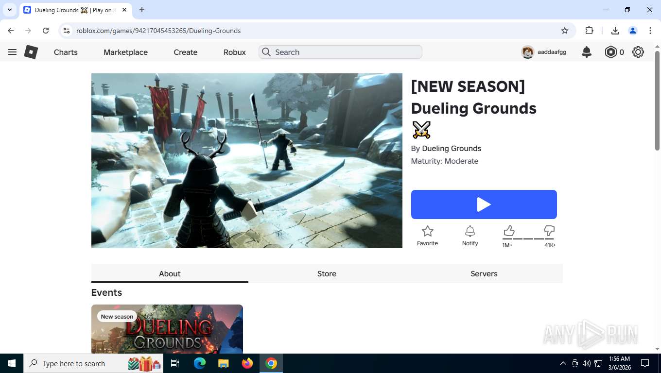Switch to the Servers tab
This screenshot has width=661, height=373.
(484, 273)
